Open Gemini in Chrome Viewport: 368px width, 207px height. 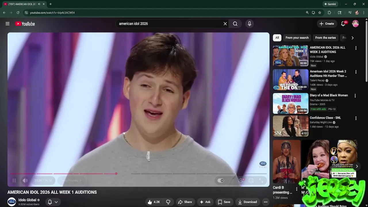[x=330, y=4]
